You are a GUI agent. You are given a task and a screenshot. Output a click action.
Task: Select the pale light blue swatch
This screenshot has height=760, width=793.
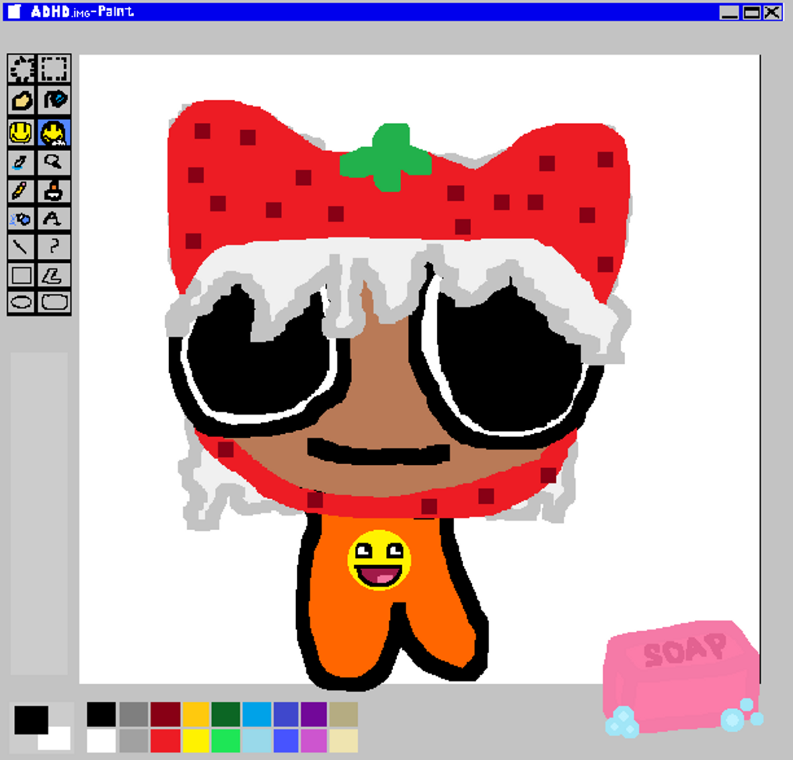256,740
